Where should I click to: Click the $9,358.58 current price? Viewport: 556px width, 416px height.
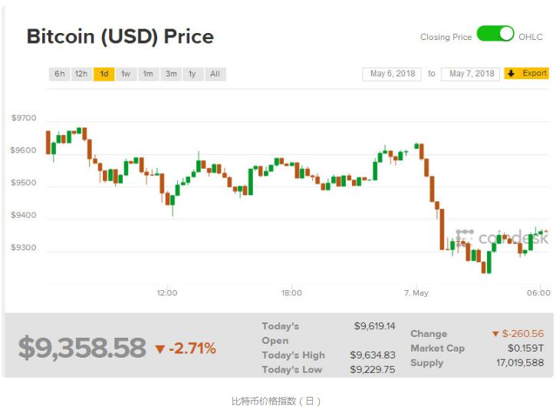coord(82,348)
